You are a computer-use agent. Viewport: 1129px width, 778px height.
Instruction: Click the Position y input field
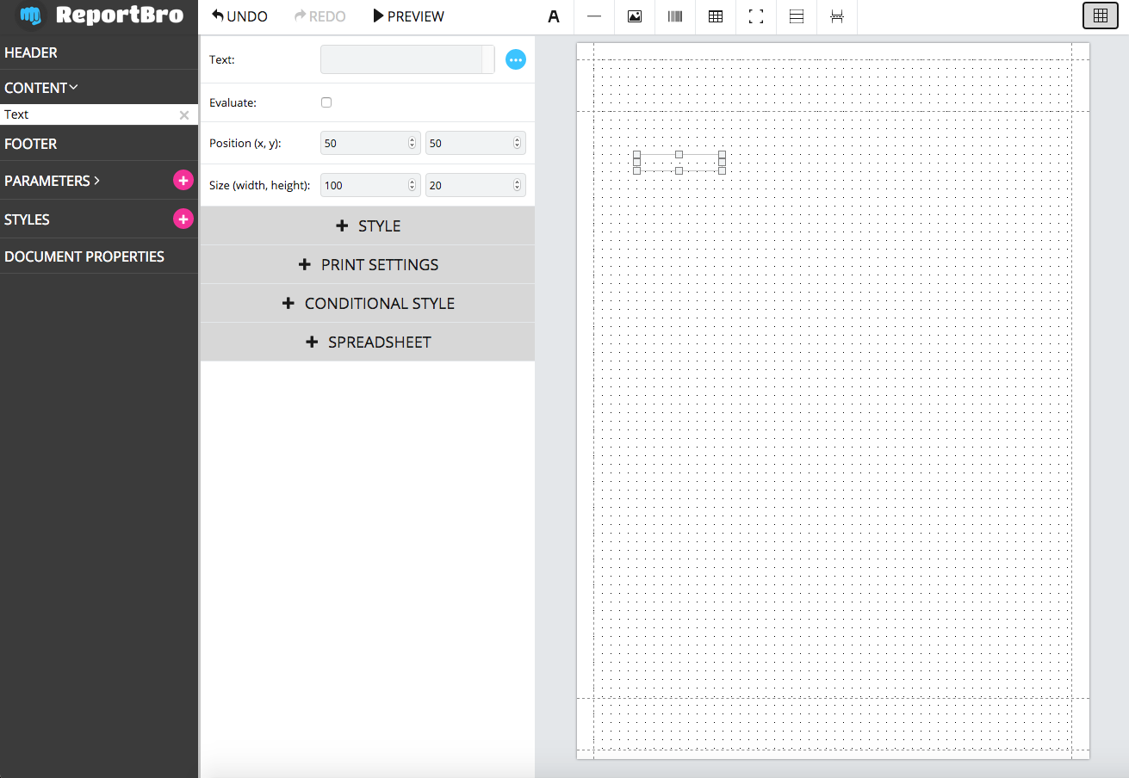pyautogui.click(x=475, y=143)
